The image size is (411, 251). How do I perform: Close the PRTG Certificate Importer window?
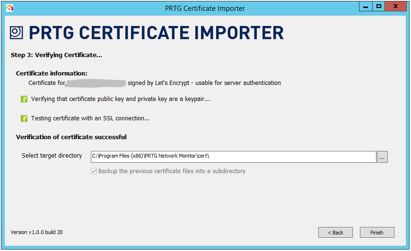[395, 7]
